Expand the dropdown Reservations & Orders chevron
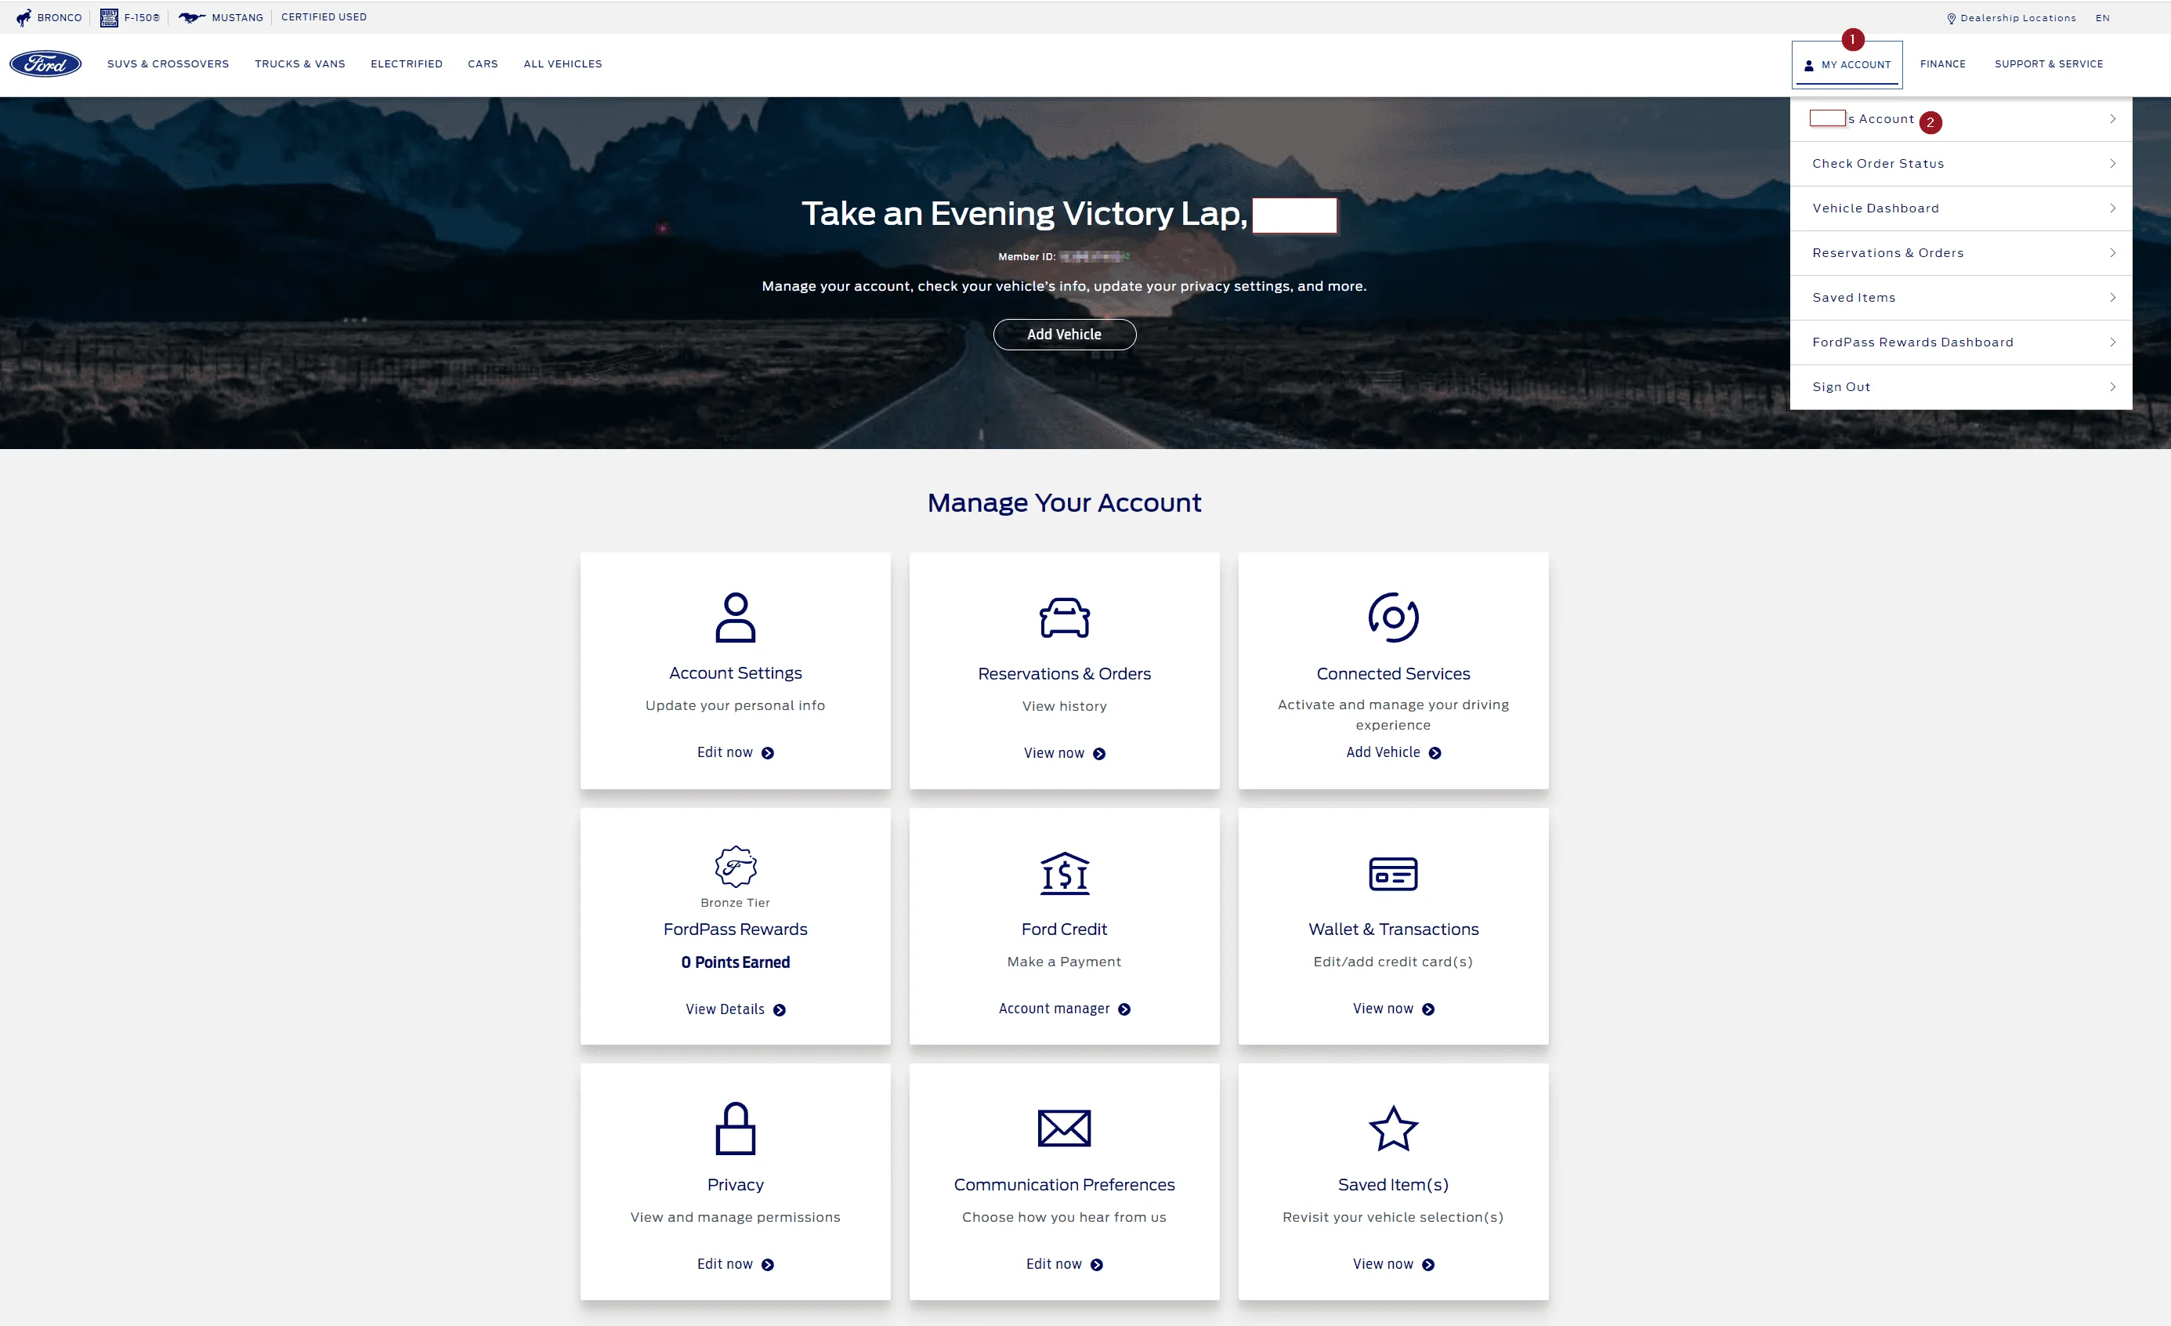Image resolution: width=2171 pixels, height=1326 pixels. (x=2113, y=253)
